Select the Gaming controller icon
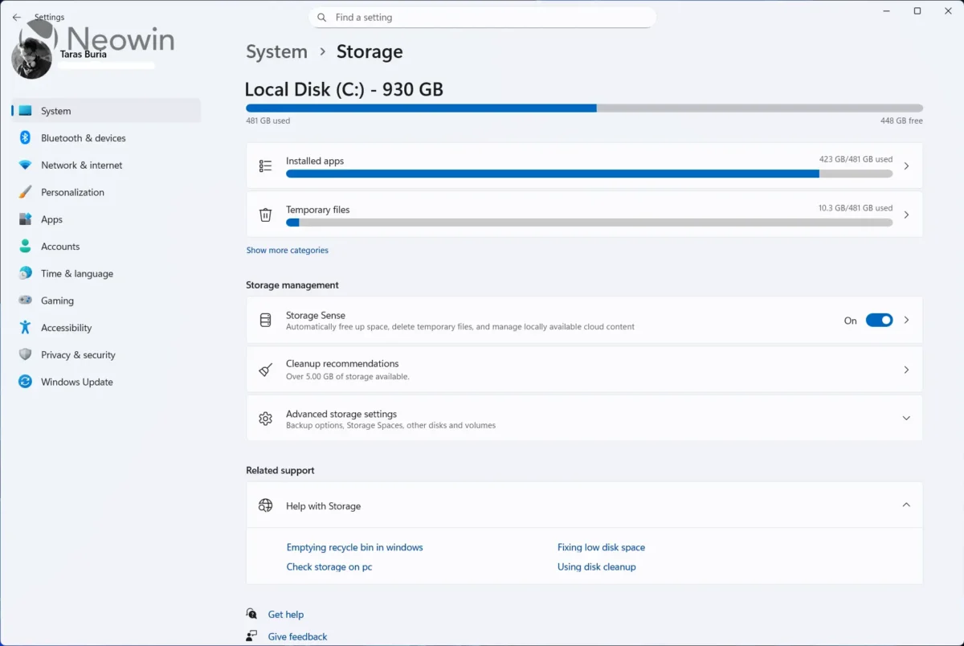The image size is (964, 646). [x=25, y=300]
